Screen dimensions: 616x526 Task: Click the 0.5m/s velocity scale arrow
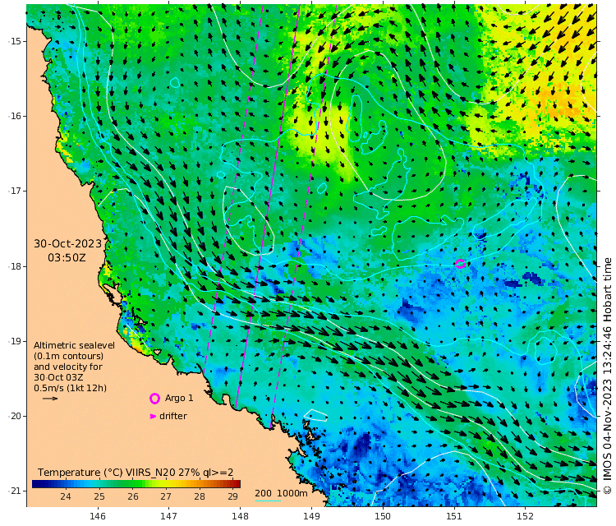tap(50, 399)
